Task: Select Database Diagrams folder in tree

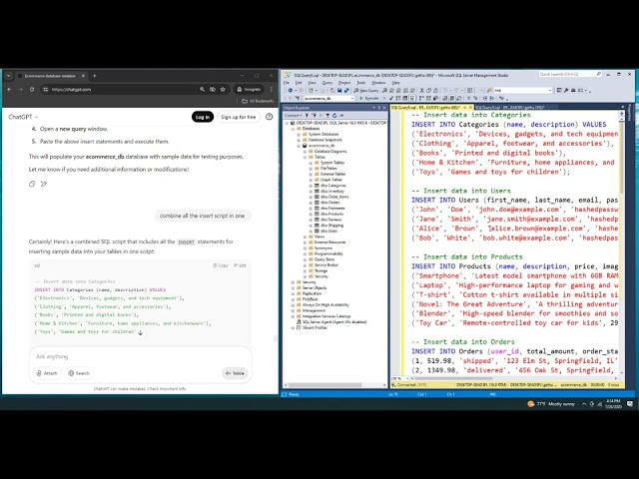Action: tap(330, 151)
